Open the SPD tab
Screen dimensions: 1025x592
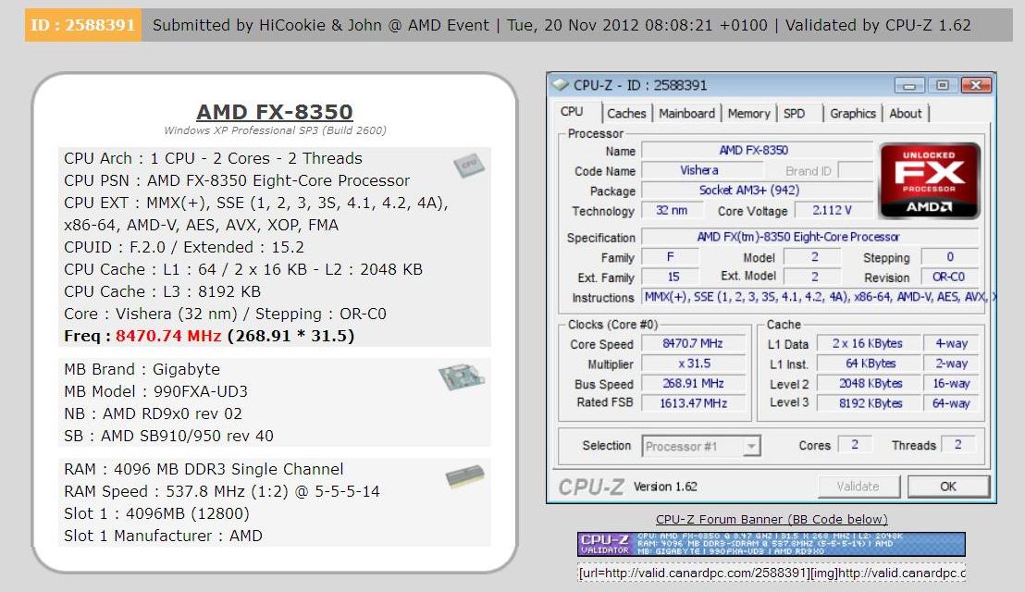(x=795, y=114)
